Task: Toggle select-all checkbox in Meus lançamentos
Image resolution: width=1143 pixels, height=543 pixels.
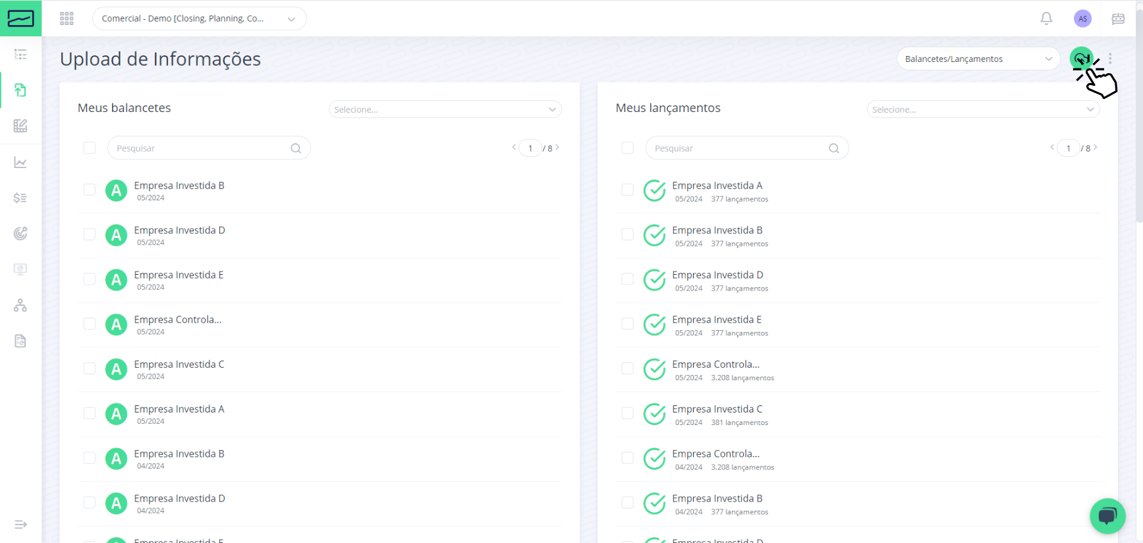Action: [628, 148]
